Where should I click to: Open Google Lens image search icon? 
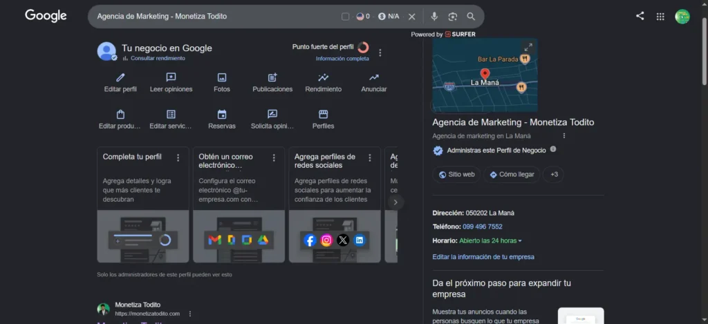click(x=452, y=17)
